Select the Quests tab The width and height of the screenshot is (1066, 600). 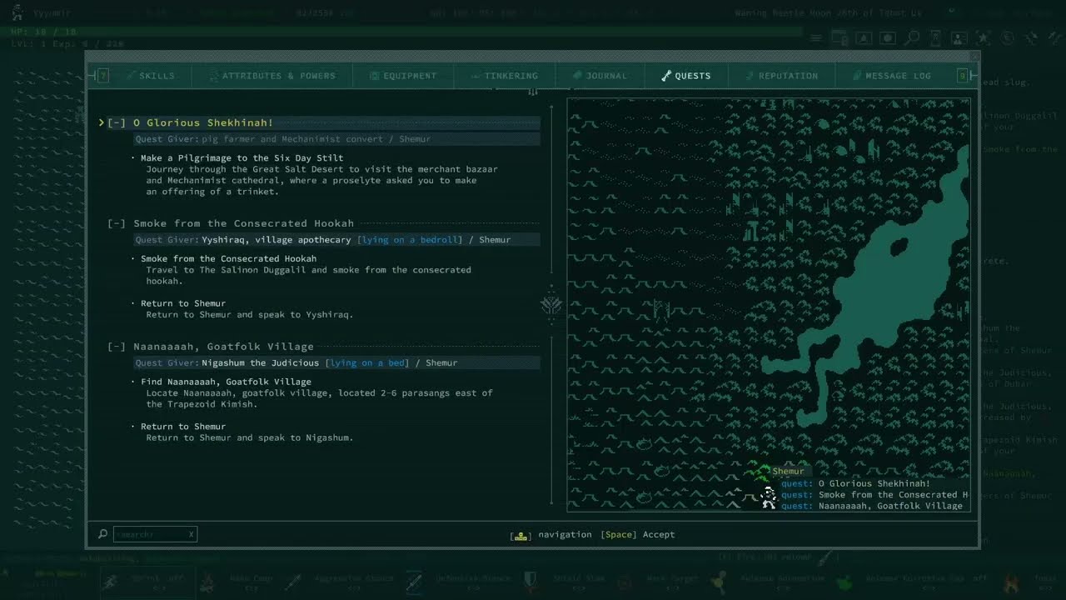(x=686, y=76)
